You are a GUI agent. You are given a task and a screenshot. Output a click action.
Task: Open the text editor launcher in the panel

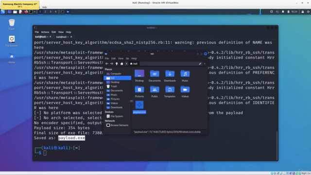click(x=20, y=12)
